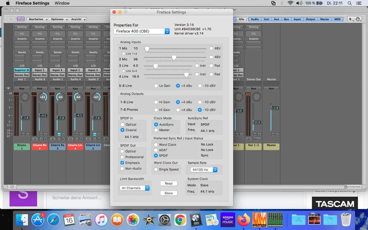368x230 pixels.
Task: Select Optical for SPDIF In
Action: 122,124
